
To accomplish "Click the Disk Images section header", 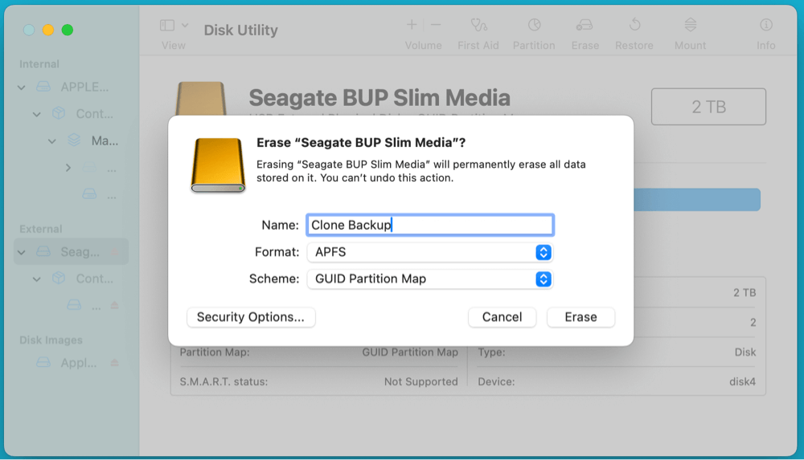I will (51, 340).
